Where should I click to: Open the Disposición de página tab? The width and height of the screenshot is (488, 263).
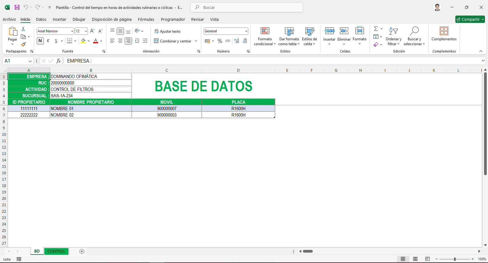click(x=111, y=19)
